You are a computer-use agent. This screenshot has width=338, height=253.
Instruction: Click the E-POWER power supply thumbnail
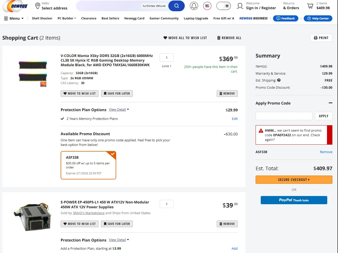(x=33, y=217)
